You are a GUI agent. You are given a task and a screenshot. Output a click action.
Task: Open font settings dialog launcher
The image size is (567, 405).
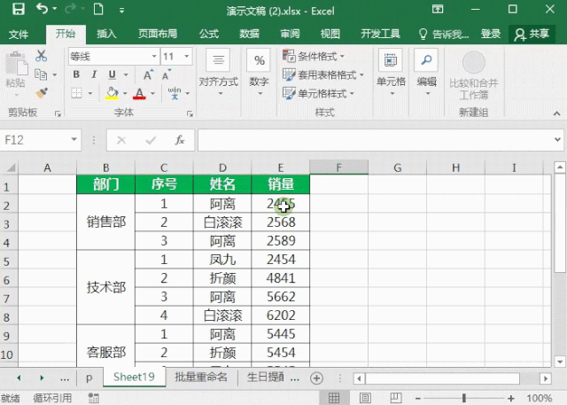190,113
